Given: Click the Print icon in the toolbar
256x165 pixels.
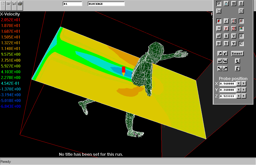Looking at the screenshot, I should click(20, 4).
